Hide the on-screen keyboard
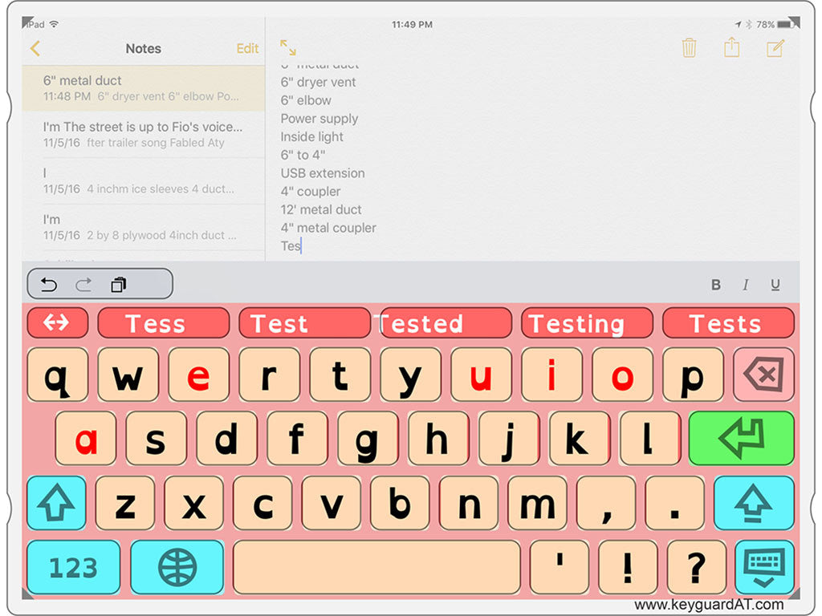Screen dimensions: 822x616 (763, 567)
